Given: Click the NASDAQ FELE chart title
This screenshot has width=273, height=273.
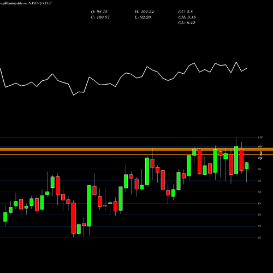Looking at the screenshot, I should [x=39, y=3].
